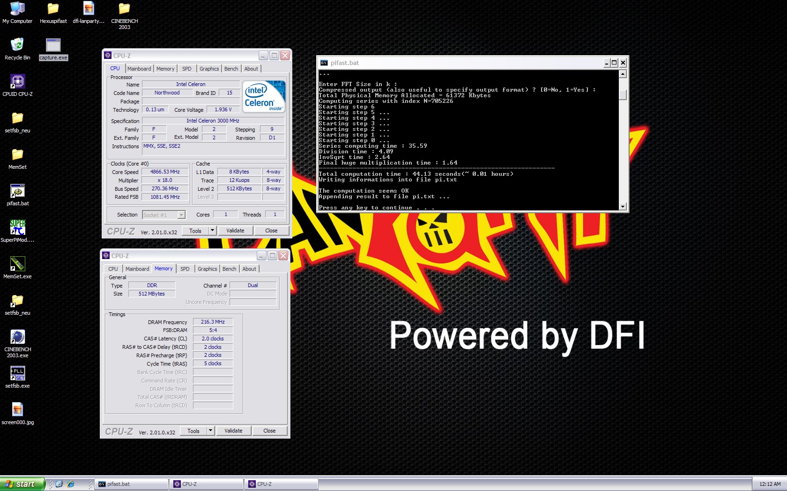Click the Specification field Intel Celeron 3000 MHz
Viewport: 787px width, 491px height.
pyautogui.click(x=213, y=121)
